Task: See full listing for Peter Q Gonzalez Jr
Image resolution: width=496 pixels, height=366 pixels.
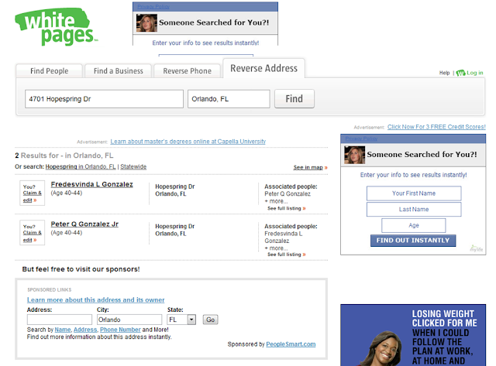Action: (286, 255)
